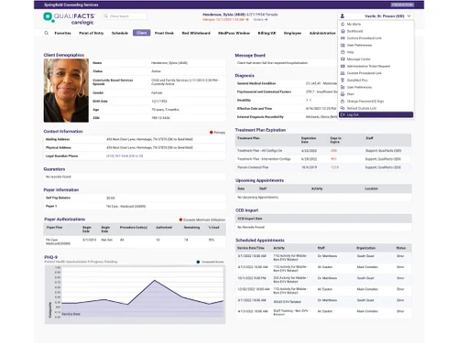
Task: Click the Person Centered Plan row
Action: [323, 167]
